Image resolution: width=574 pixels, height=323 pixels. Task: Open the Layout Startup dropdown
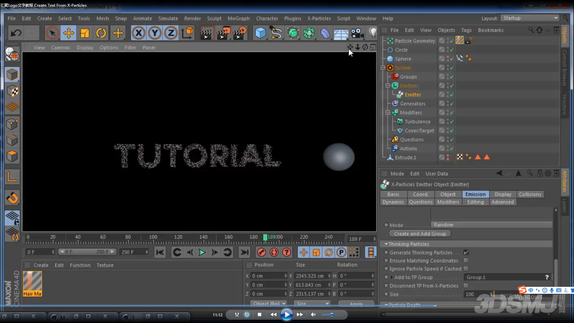tap(530, 18)
